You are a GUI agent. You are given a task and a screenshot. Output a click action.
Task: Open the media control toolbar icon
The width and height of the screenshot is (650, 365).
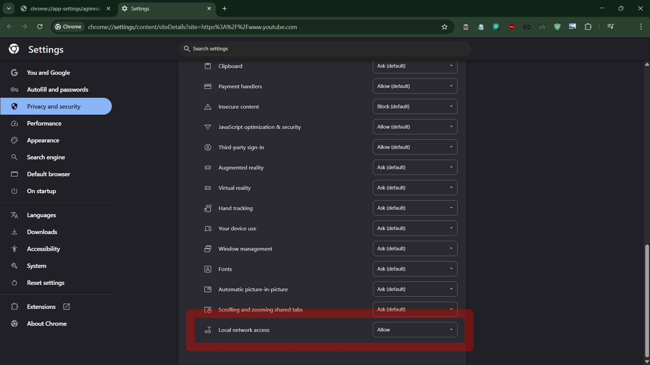[x=610, y=27]
